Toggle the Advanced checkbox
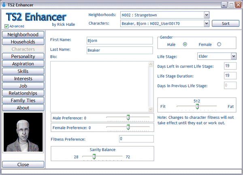The image size is (243, 175). (6, 26)
